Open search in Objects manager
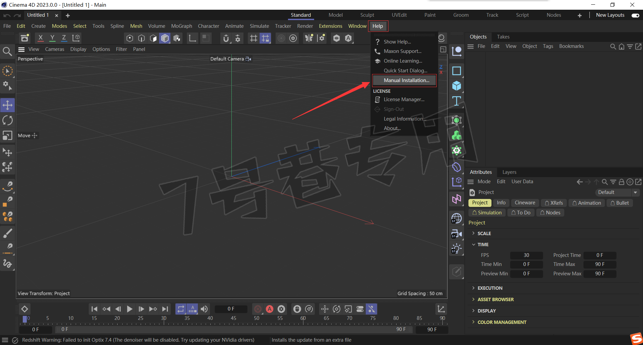Screen dimensions: 643x345 [613, 47]
